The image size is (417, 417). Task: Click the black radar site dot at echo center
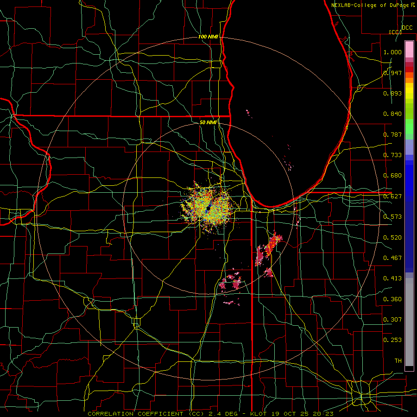point(209,209)
